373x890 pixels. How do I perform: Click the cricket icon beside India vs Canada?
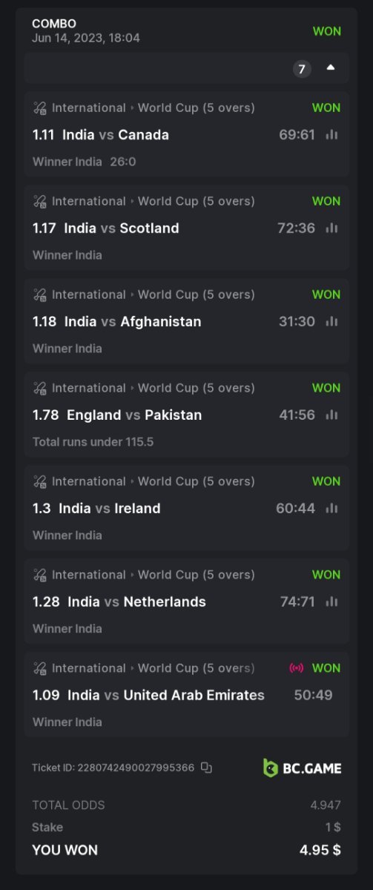click(40, 108)
